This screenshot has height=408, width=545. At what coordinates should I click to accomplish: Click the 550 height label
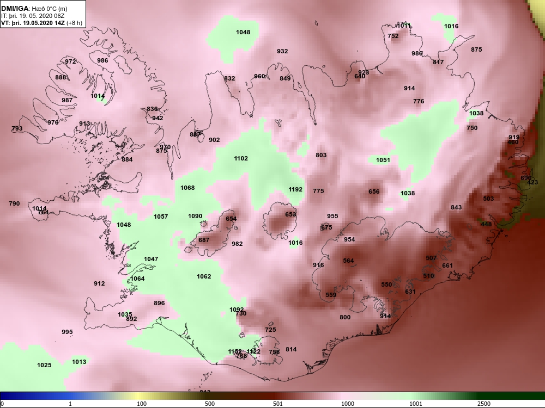386,285
